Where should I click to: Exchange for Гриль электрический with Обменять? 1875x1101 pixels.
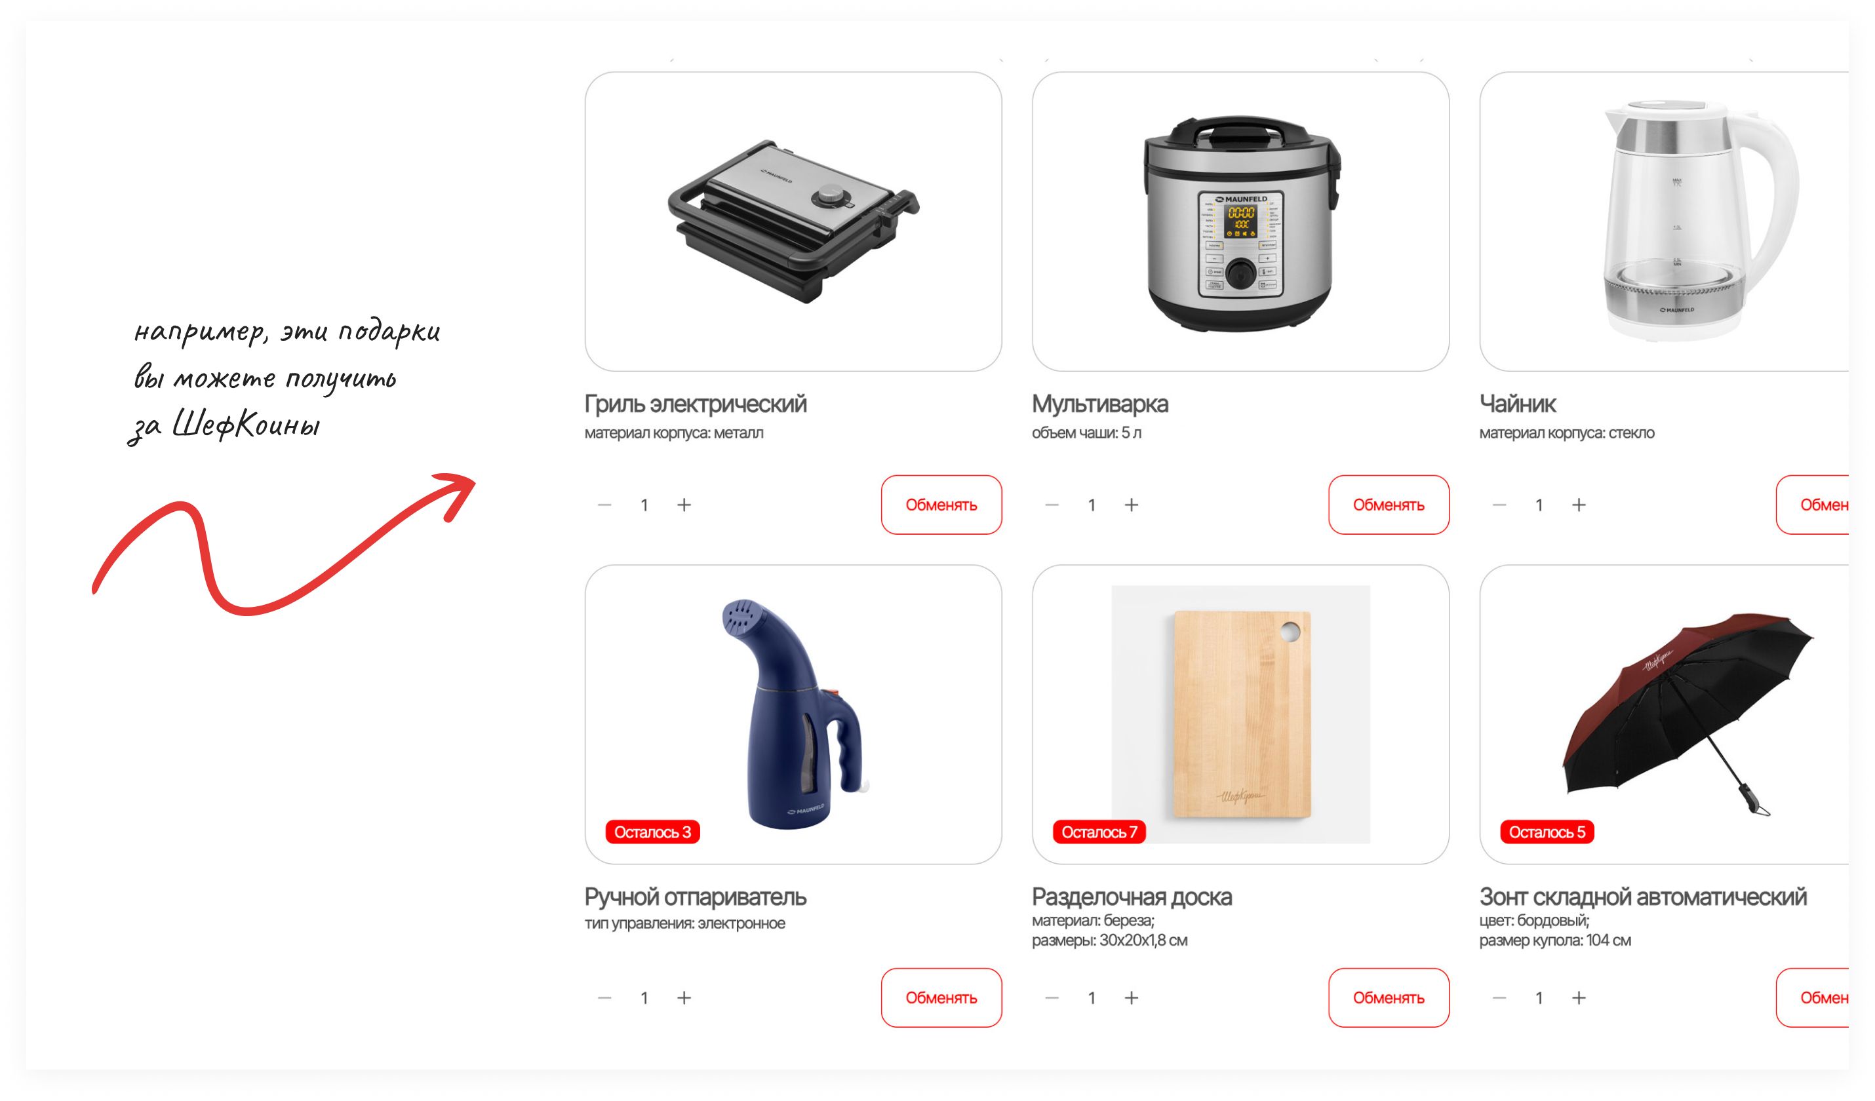tap(941, 505)
